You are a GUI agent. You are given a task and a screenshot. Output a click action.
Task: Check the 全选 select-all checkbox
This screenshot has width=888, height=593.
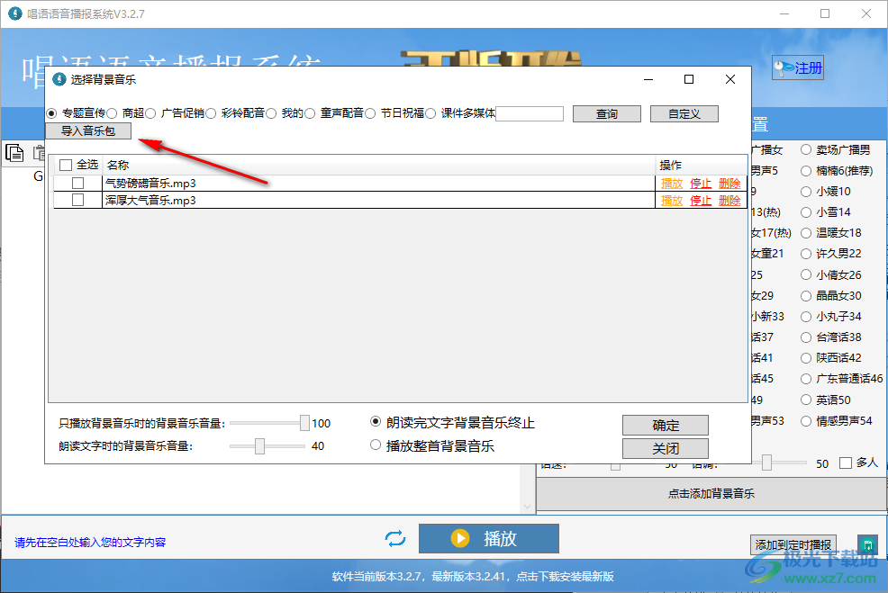click(x=67, y=164)
